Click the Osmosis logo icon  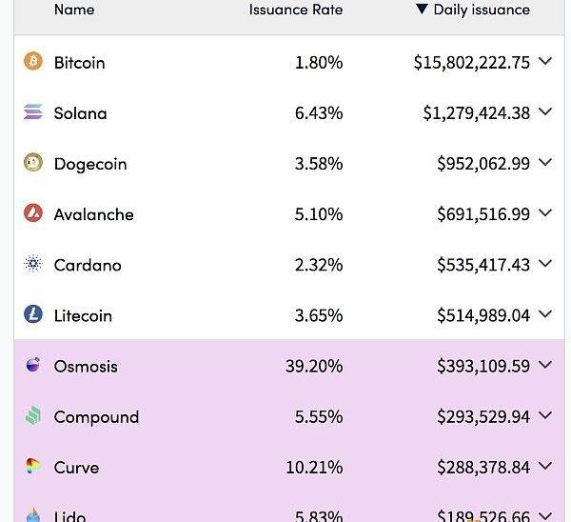coord(33,365)
